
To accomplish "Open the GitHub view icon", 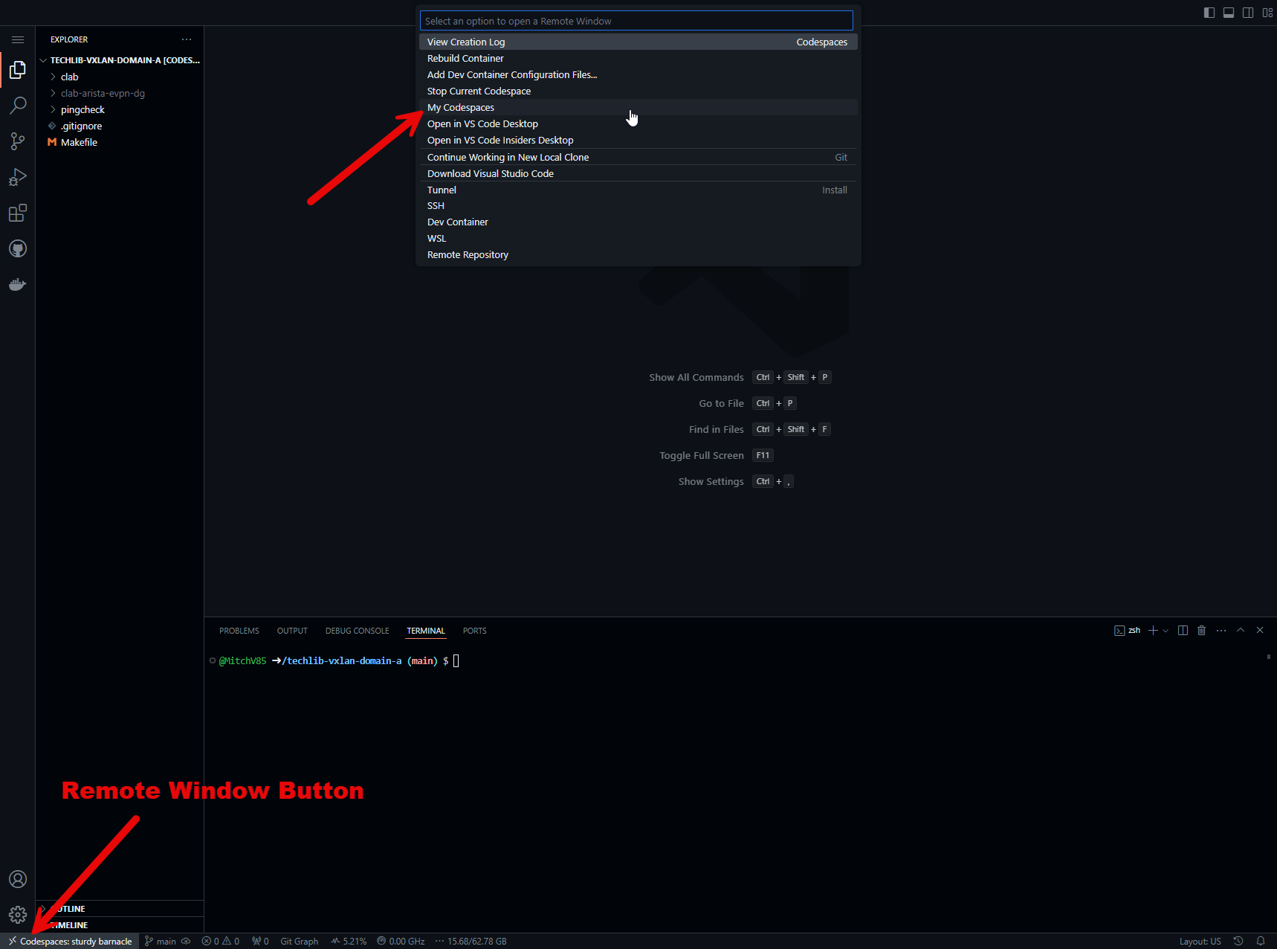I will [x=18, y=248].
